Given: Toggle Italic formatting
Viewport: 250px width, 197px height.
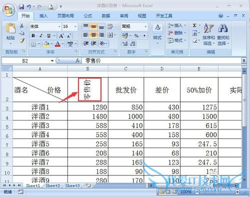Looking at the screenshot, I should coord(41,35).
